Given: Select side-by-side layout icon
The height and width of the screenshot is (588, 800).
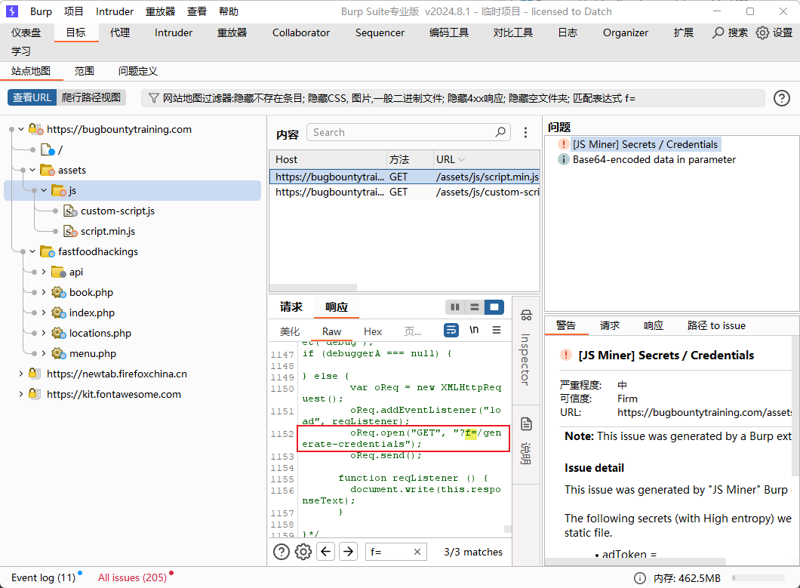Looking at the screenshot, I should [454, 306].
